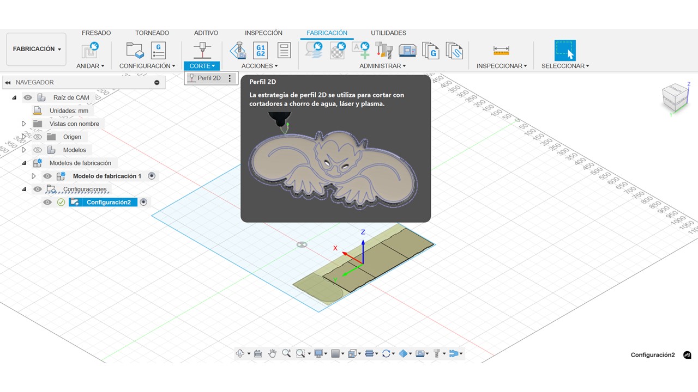Open the UTILIDADES tab
The image size is (698, 392).
pyautogui.click(x=388, y=33)
